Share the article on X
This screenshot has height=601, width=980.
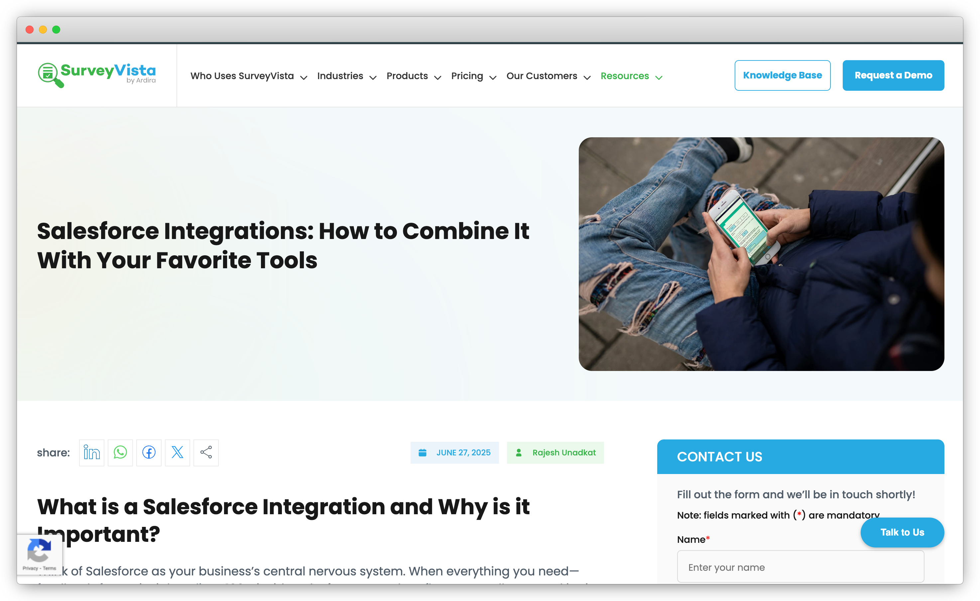click(x=178, y=453)
